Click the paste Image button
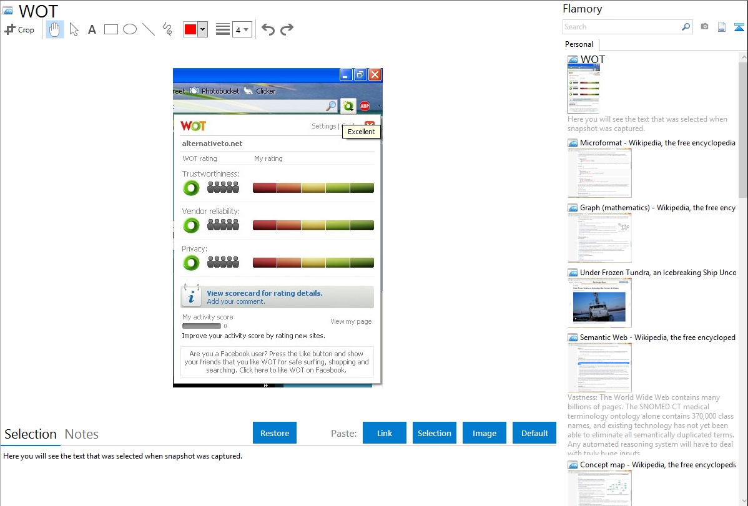 pos(484,432)
